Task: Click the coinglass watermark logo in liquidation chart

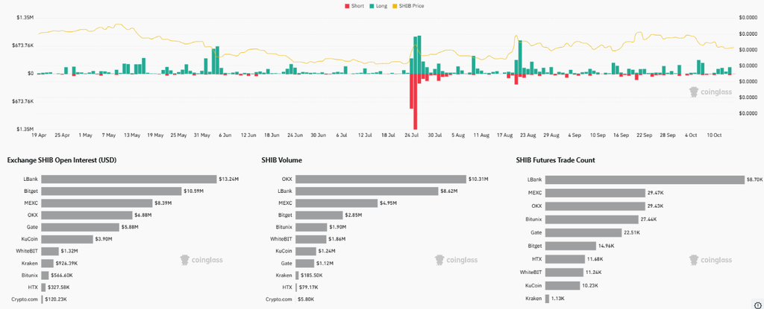Action: [710, 92]
